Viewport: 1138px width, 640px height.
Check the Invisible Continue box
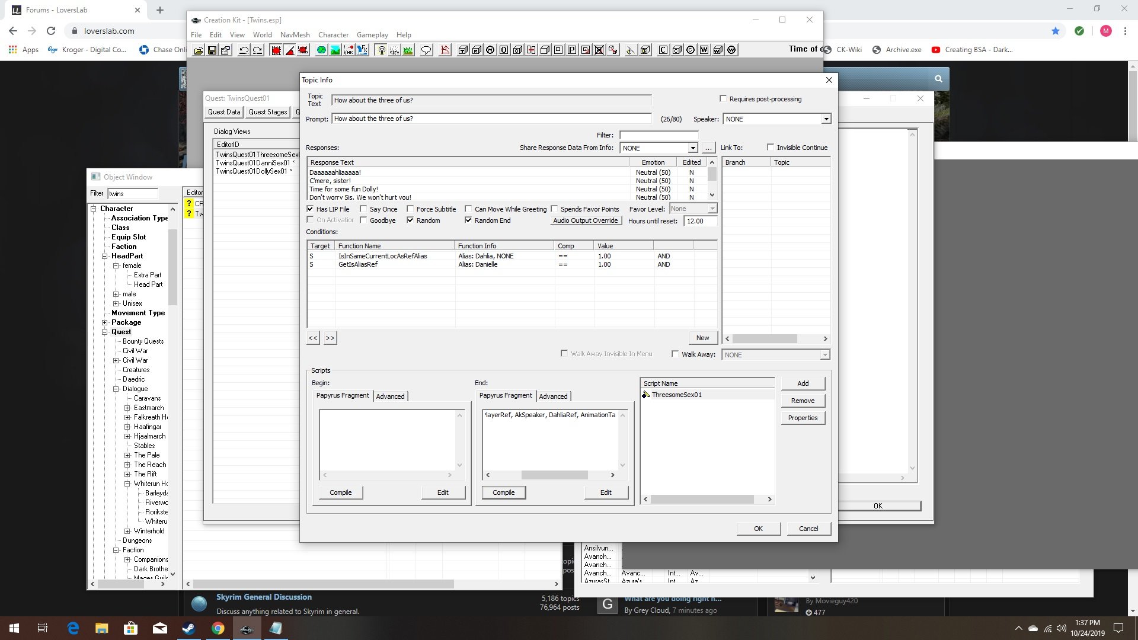pyautogui.click(x=771, y=148)
